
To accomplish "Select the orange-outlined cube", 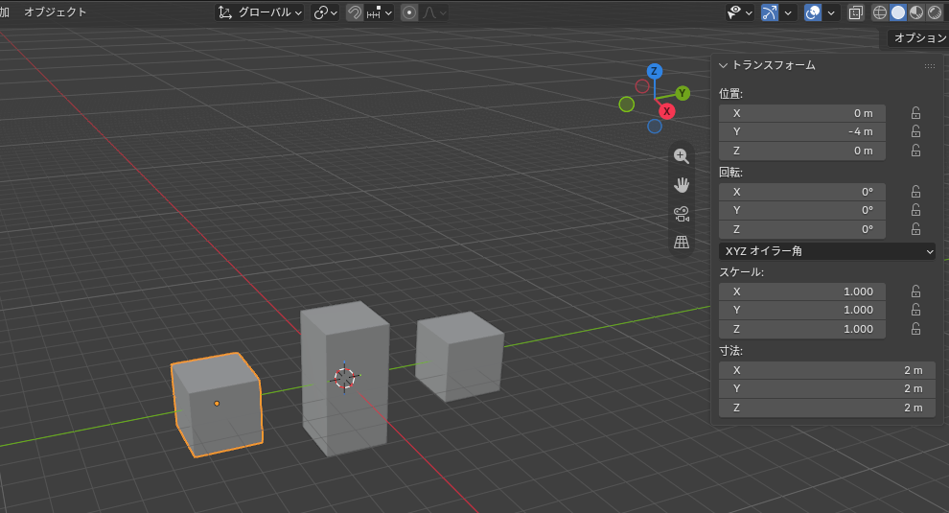I will click(x=218, y=404).
